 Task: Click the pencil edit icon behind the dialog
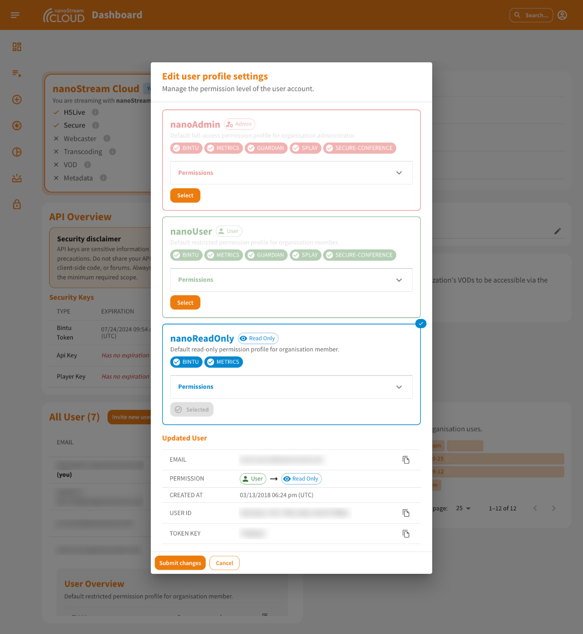click(557, 231)
